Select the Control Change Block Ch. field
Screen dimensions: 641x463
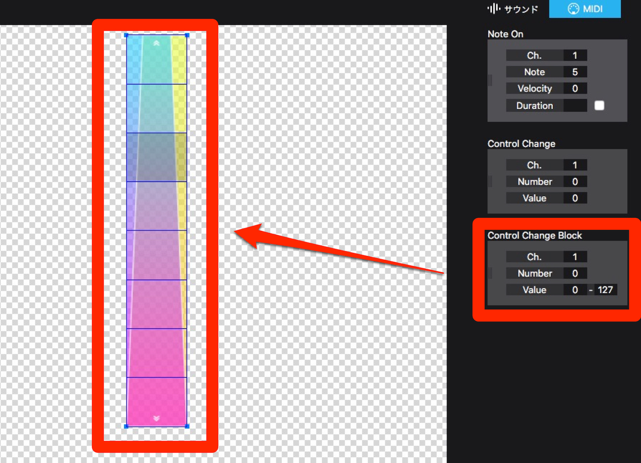575,257
